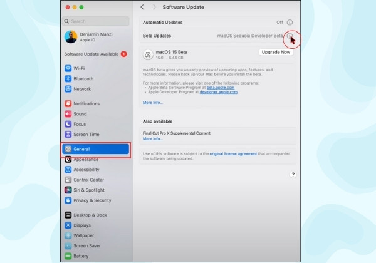Click the green zoom window button
This screenshot has width=376, height=263.
(x=81, y=7)
